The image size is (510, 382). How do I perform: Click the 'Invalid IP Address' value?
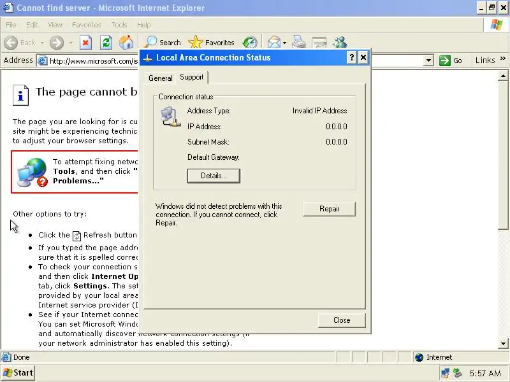click(x=320, y=111)
